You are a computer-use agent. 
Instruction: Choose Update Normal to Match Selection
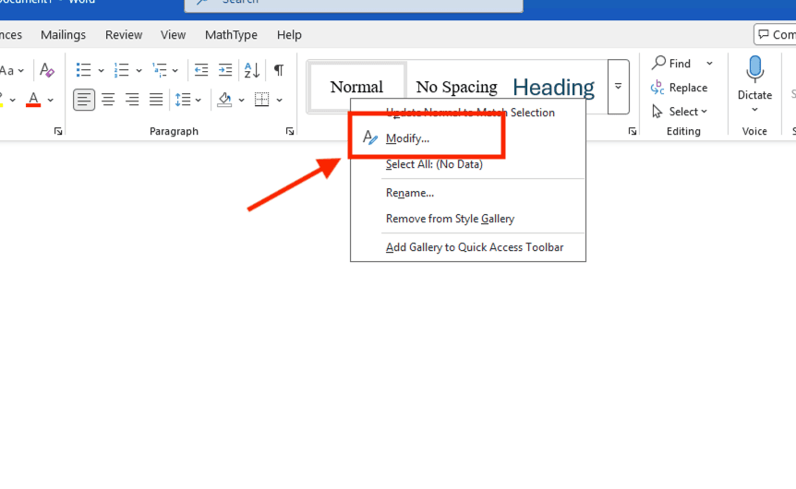468,113
